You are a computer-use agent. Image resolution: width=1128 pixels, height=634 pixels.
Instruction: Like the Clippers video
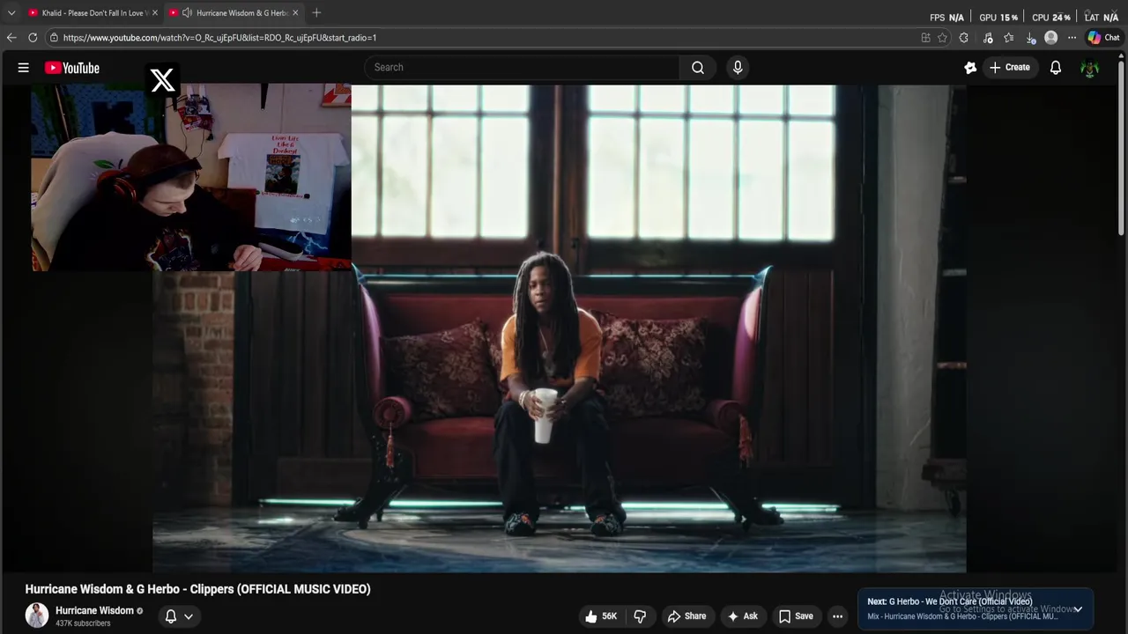pyautogui.click(x=601, y=616)
